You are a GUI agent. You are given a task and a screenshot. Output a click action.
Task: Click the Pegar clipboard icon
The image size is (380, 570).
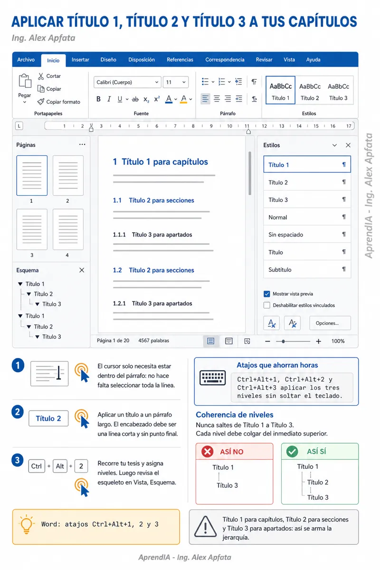(24, 82)
